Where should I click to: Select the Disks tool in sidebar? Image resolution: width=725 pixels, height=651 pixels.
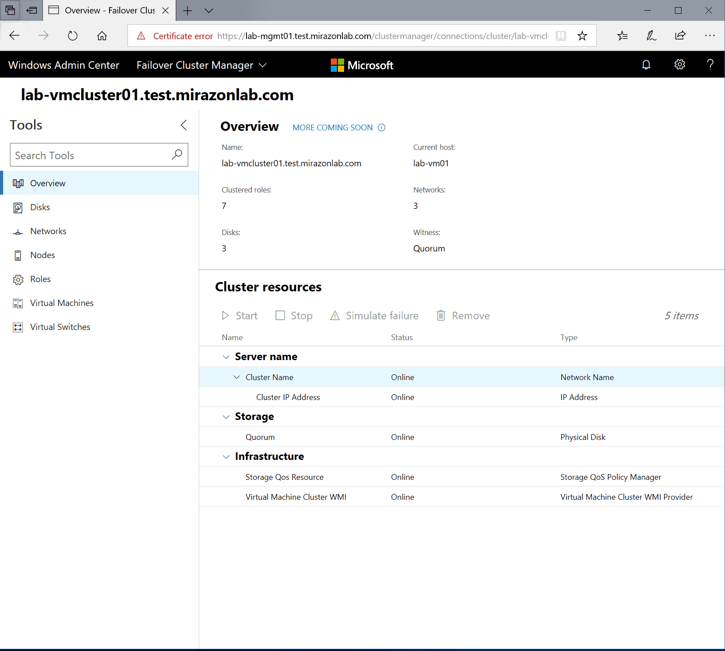click(40, 207)
